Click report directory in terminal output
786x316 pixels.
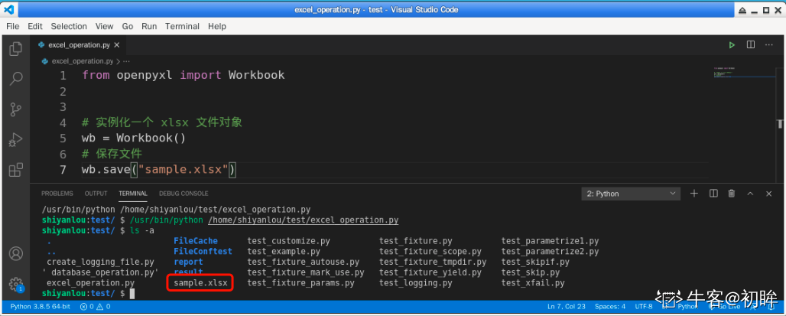click(x=188, y=262)
